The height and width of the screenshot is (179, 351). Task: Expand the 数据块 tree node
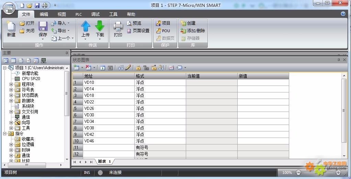click(11, 101)
